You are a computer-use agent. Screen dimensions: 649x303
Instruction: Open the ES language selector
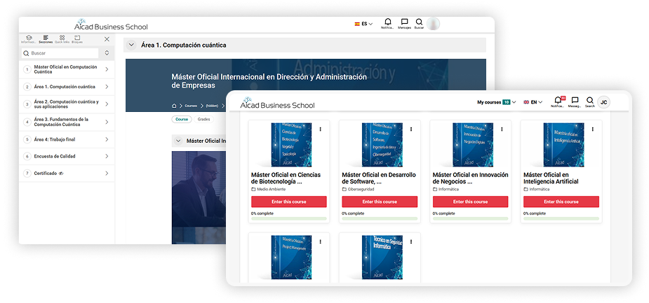coord(363,24)
